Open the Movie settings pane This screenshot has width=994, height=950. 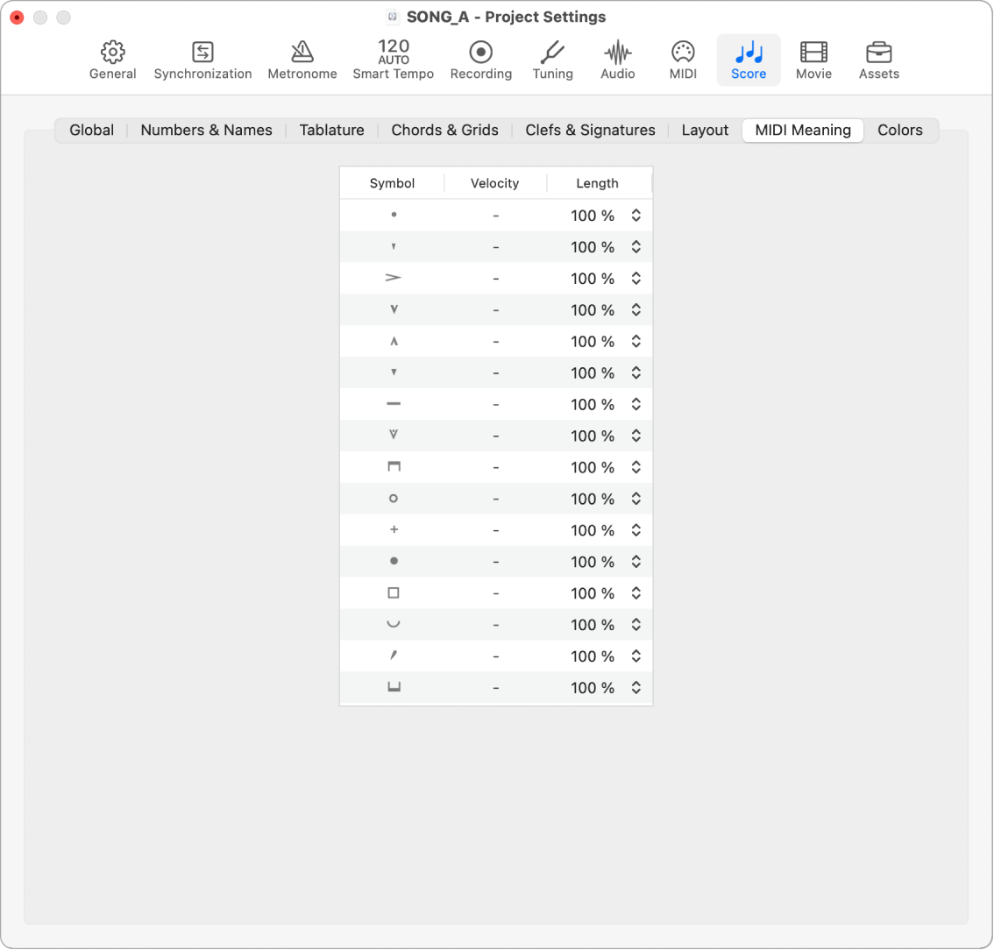point(814,60)
